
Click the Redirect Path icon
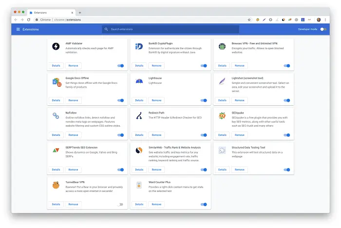(x=139, y=116)
